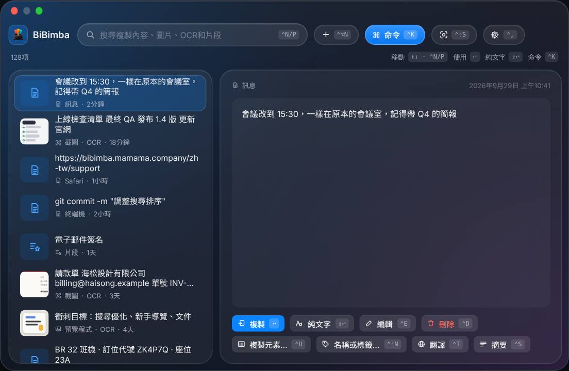Click the invoice thumbnail for 請款單
This screenshot has width=569, height=371.
[x=35, y=284]
